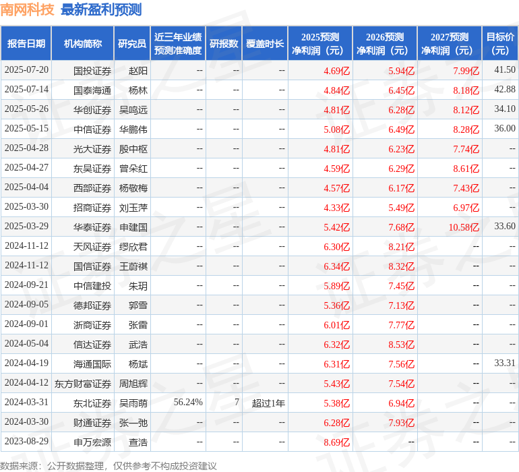Viewport: 519px width, 472px height.
Task: Select the 目标价 column header
Action: click(x=500, y=44)
